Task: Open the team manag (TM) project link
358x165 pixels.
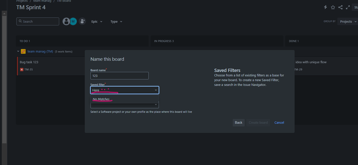Action: coord(40,51)
